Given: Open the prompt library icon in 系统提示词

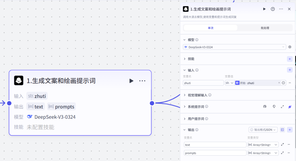Looking at the screenshot, I should point(265,106).
